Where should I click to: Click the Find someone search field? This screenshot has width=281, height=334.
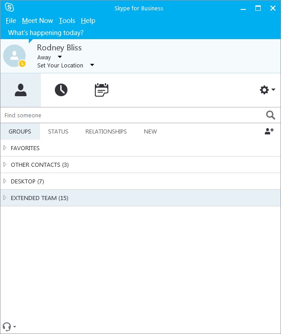click(132, 115)
